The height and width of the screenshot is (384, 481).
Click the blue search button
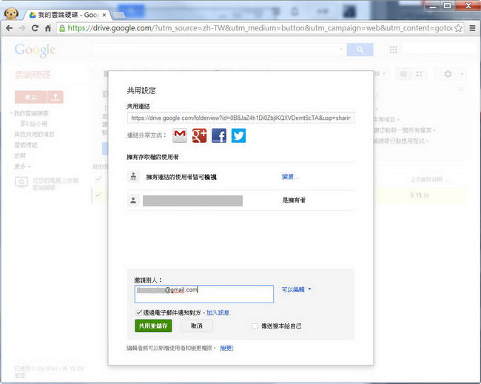click(360, 50)
